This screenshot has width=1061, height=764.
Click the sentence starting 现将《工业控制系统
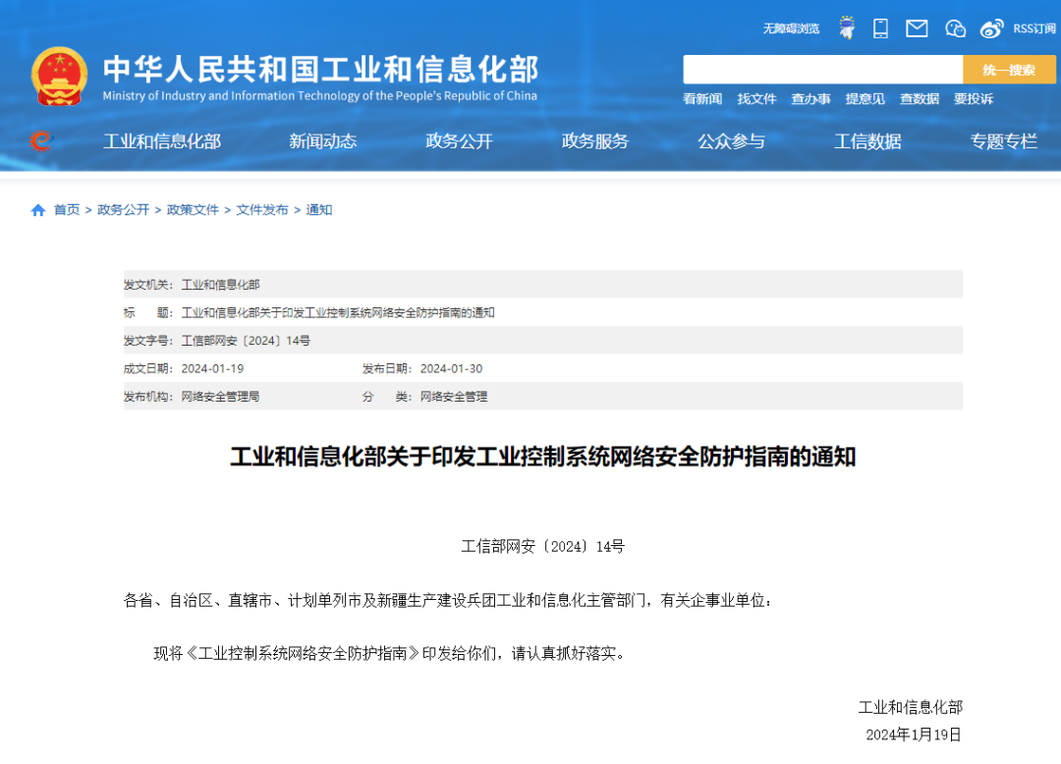click(390, 653)
